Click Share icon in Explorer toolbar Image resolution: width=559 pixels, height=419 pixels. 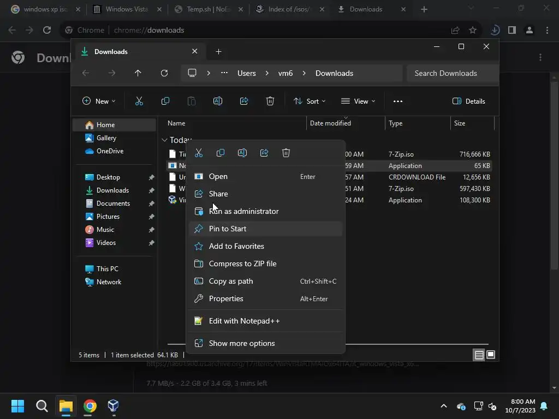[x=244, y=101]
